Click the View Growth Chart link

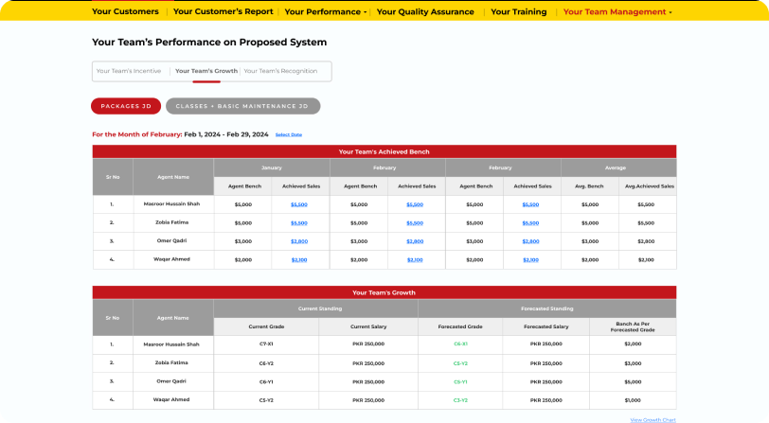653,418
